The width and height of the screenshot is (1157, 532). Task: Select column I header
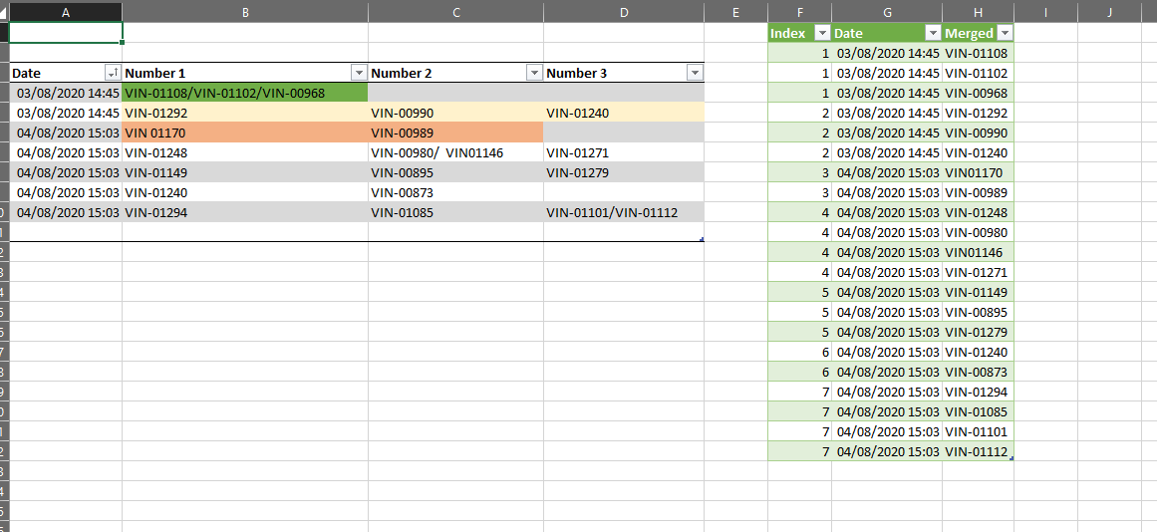(x=1045, y=12)
